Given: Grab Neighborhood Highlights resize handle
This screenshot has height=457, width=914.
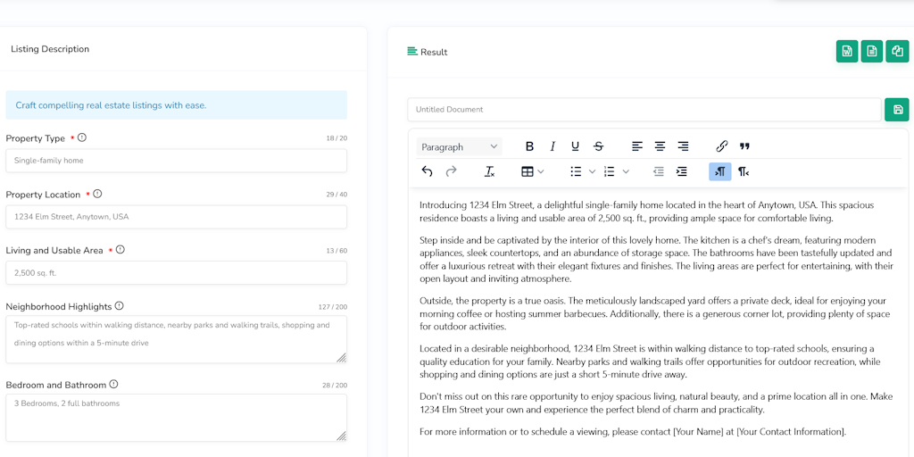Looking at the screenshot, I should click(341, 357).
